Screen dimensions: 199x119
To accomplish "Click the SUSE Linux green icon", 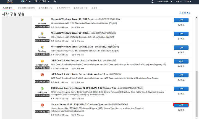I will coord(42,89).
